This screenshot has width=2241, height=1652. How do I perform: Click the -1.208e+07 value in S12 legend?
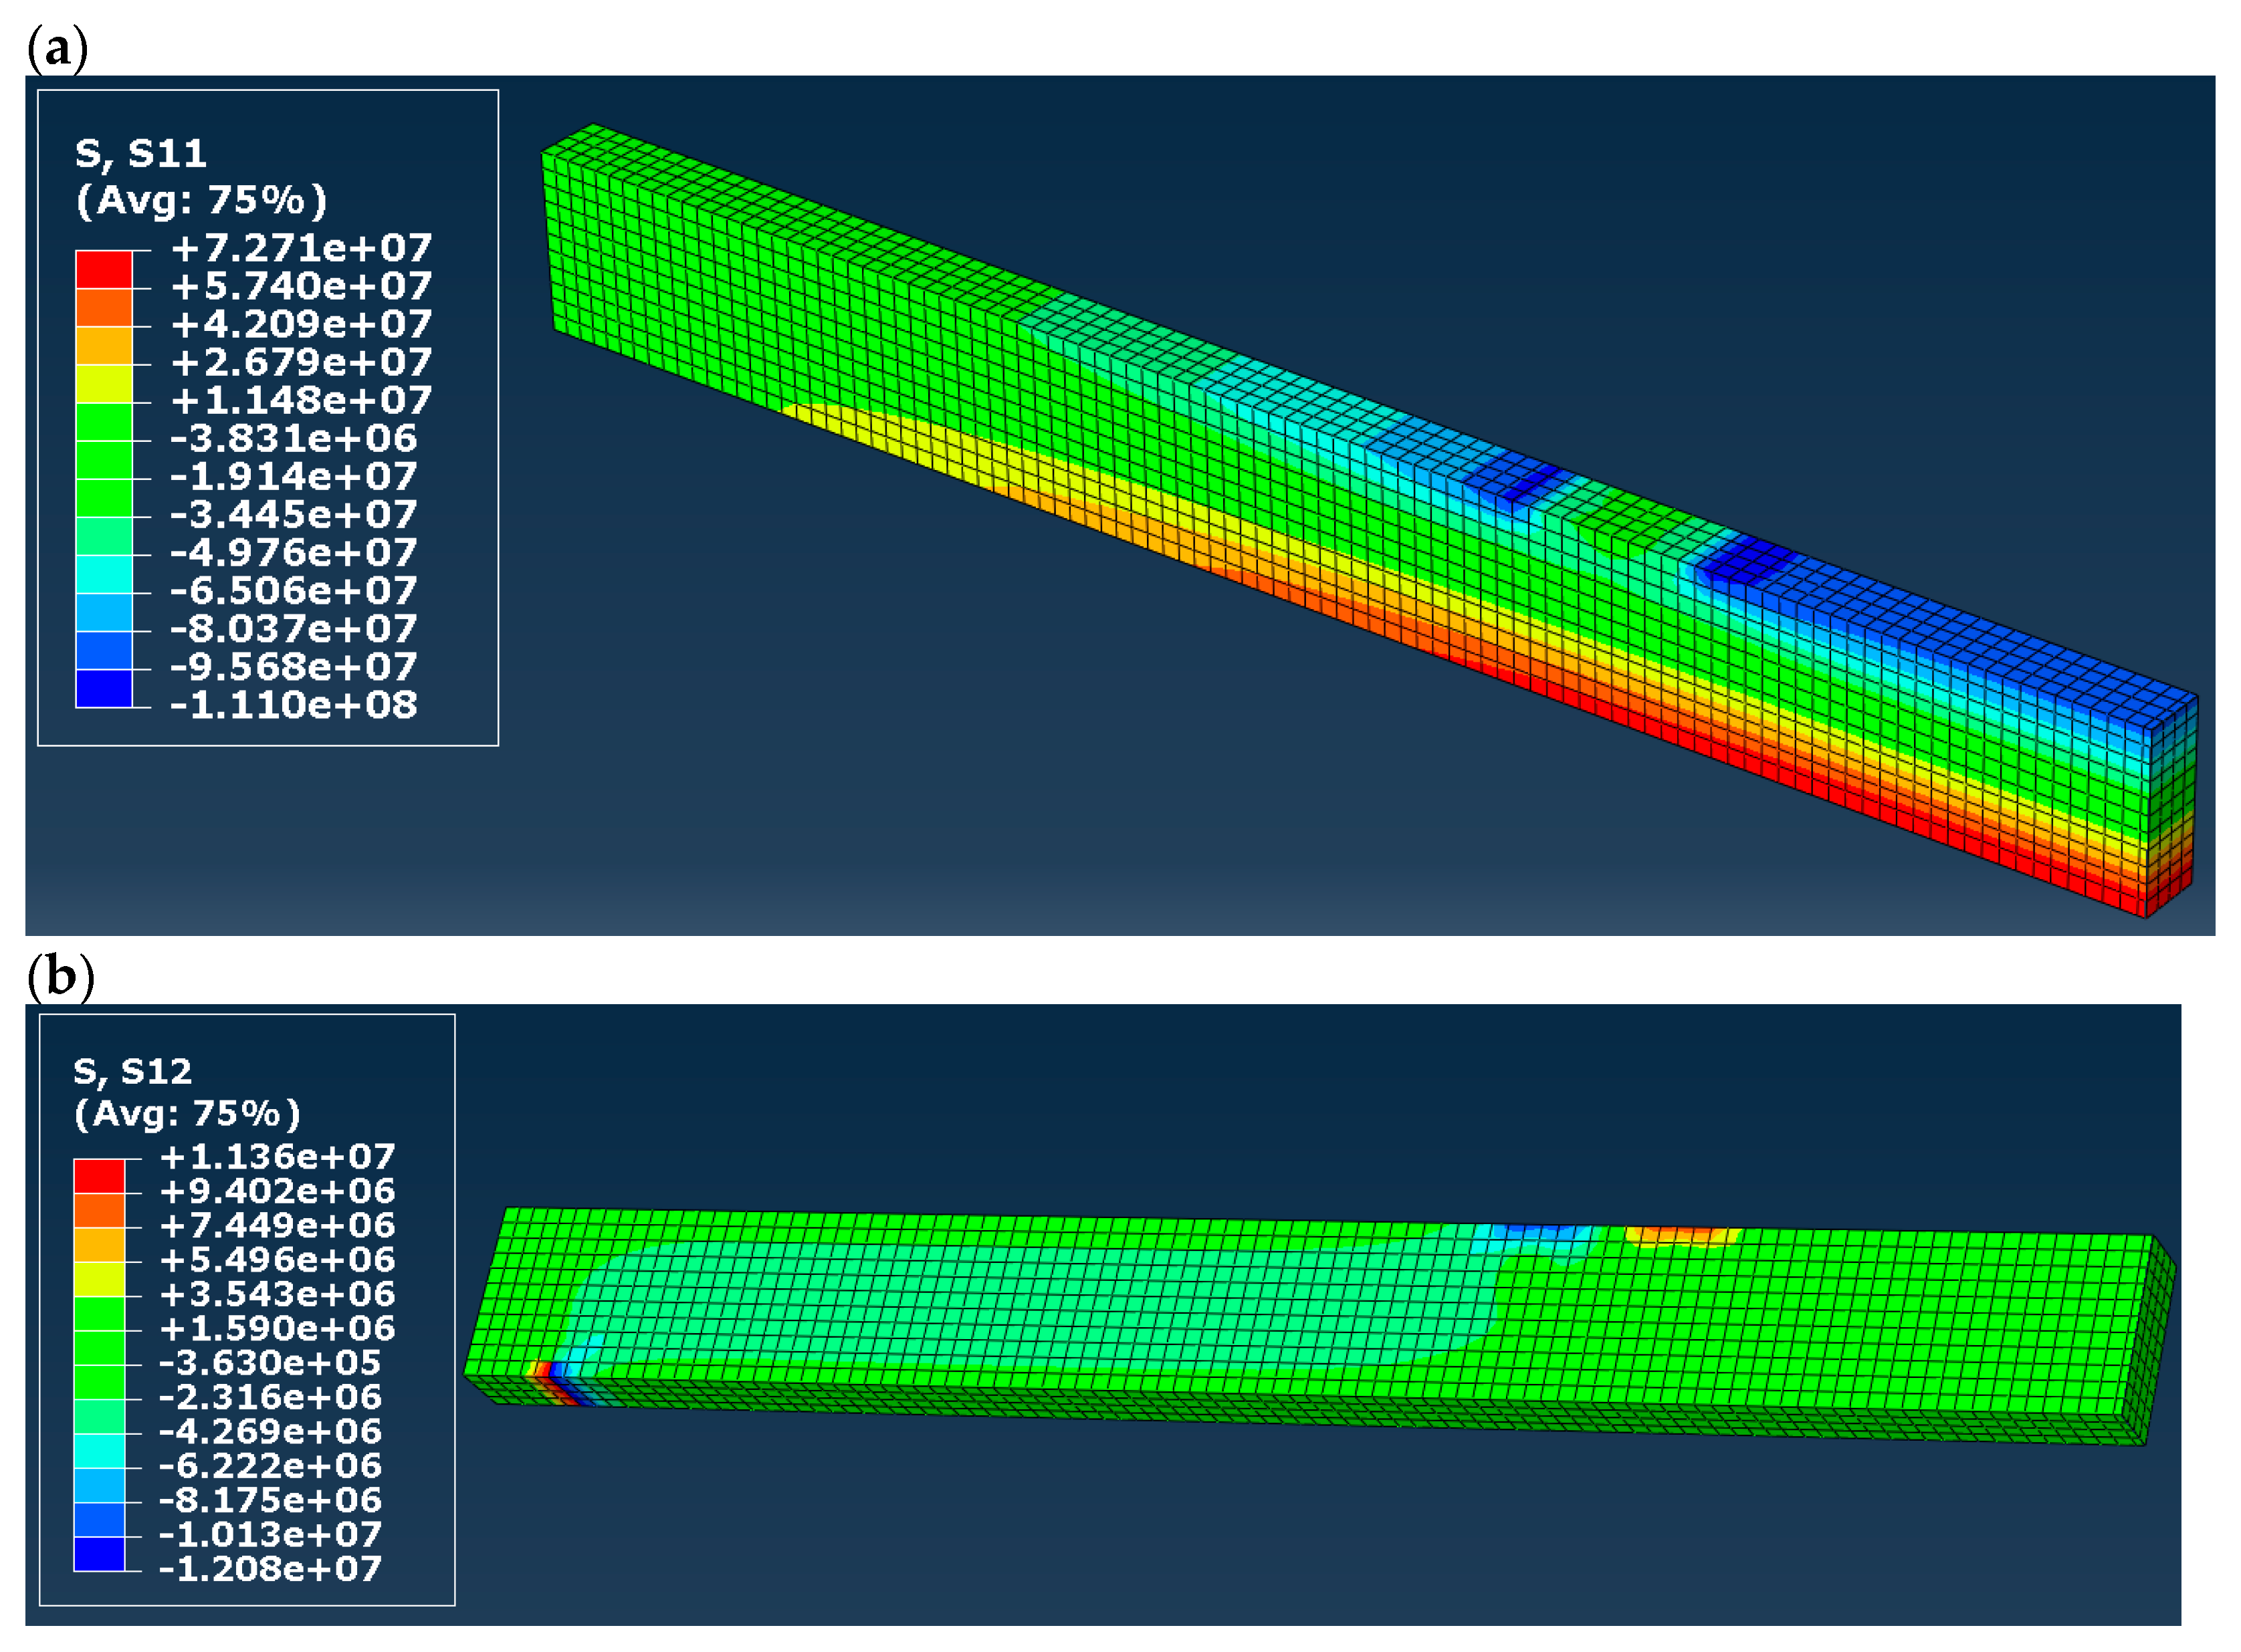tap(270, 1568)
